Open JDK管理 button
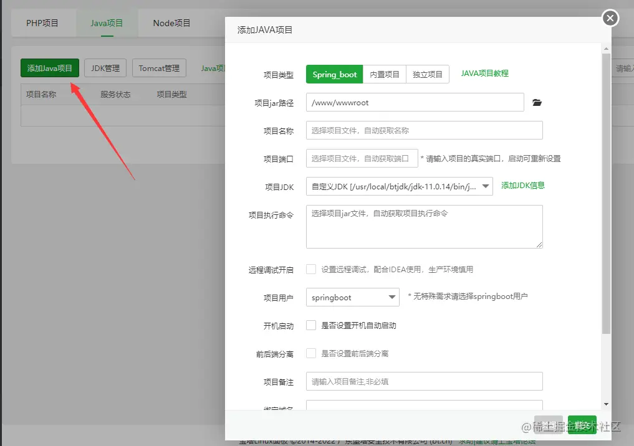This screenshot has height=446, width=634. [105, 68]
